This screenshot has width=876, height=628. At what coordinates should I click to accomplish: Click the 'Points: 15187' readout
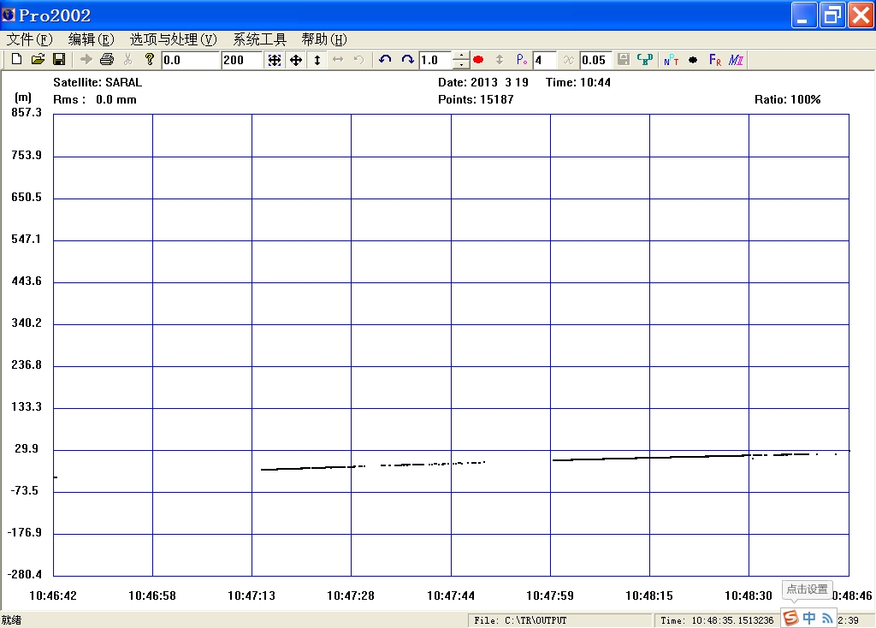point(476,99)
